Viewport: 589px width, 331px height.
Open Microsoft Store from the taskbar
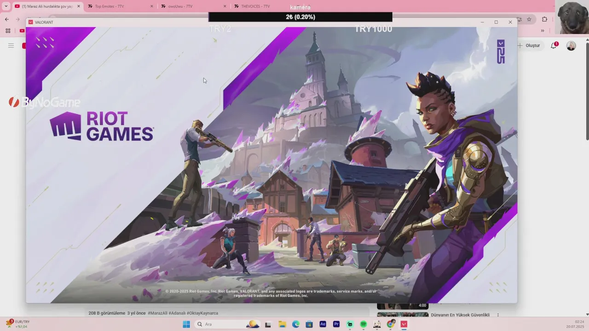pos(309,324)
